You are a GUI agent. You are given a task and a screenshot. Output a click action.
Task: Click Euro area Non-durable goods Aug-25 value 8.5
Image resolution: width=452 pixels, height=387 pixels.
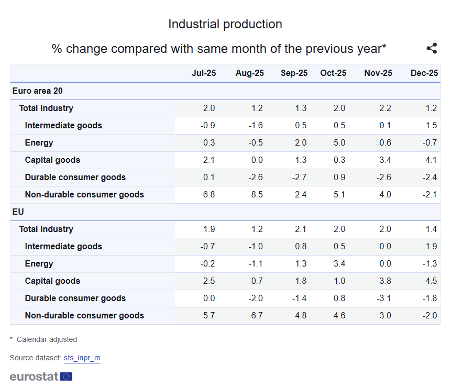[x=257, y=194]
